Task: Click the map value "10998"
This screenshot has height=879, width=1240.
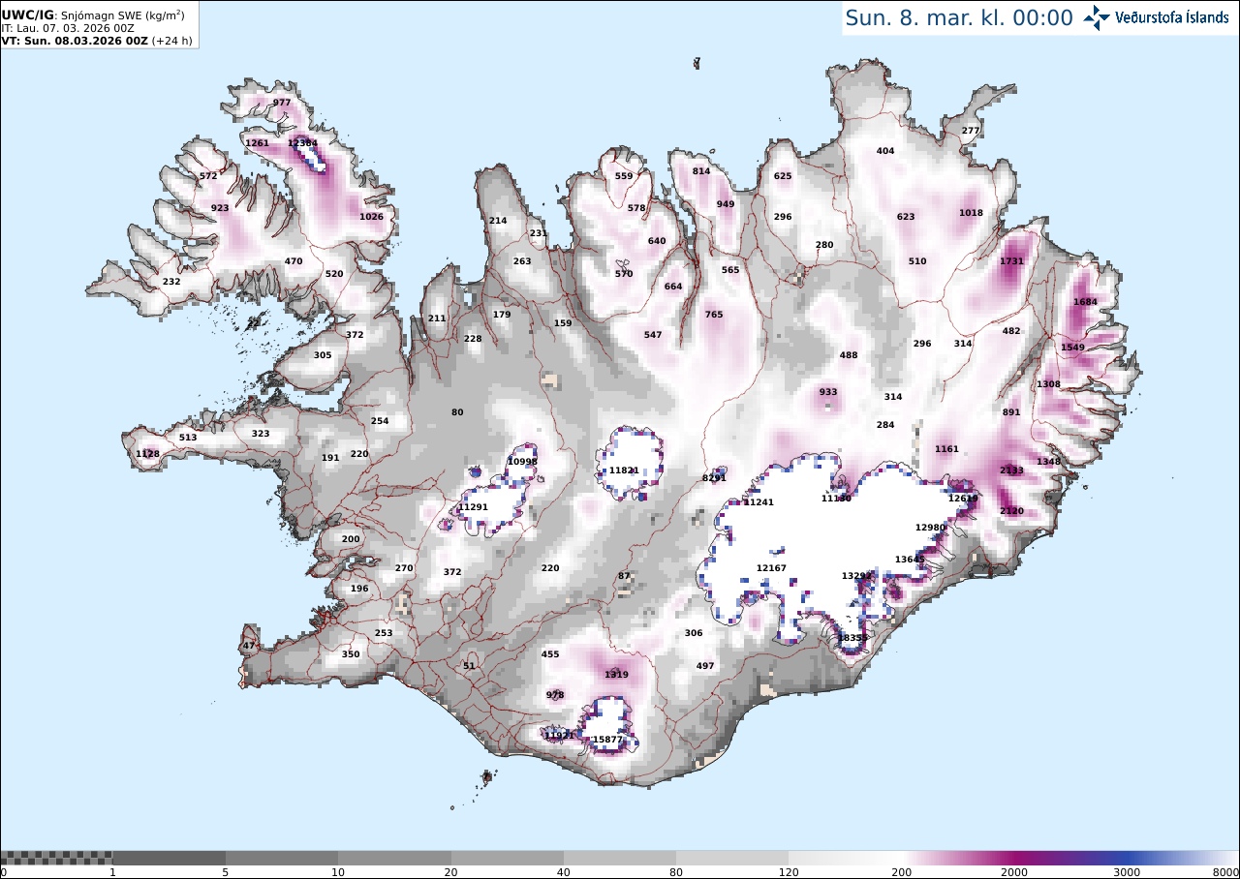Action: [522, 462]
